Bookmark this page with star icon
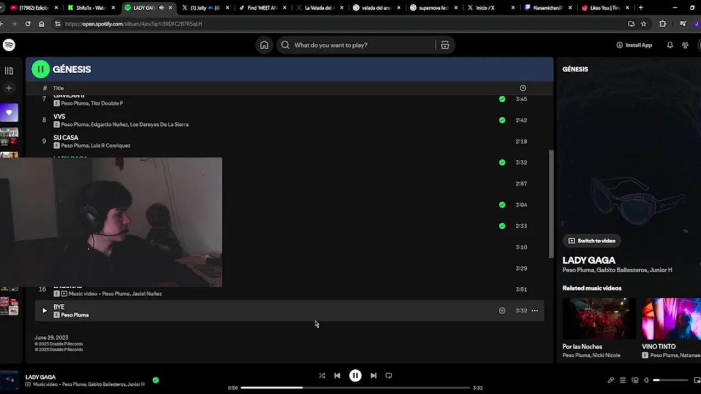Viewport: 701px width, 394px height. click(x=643, y=24)
